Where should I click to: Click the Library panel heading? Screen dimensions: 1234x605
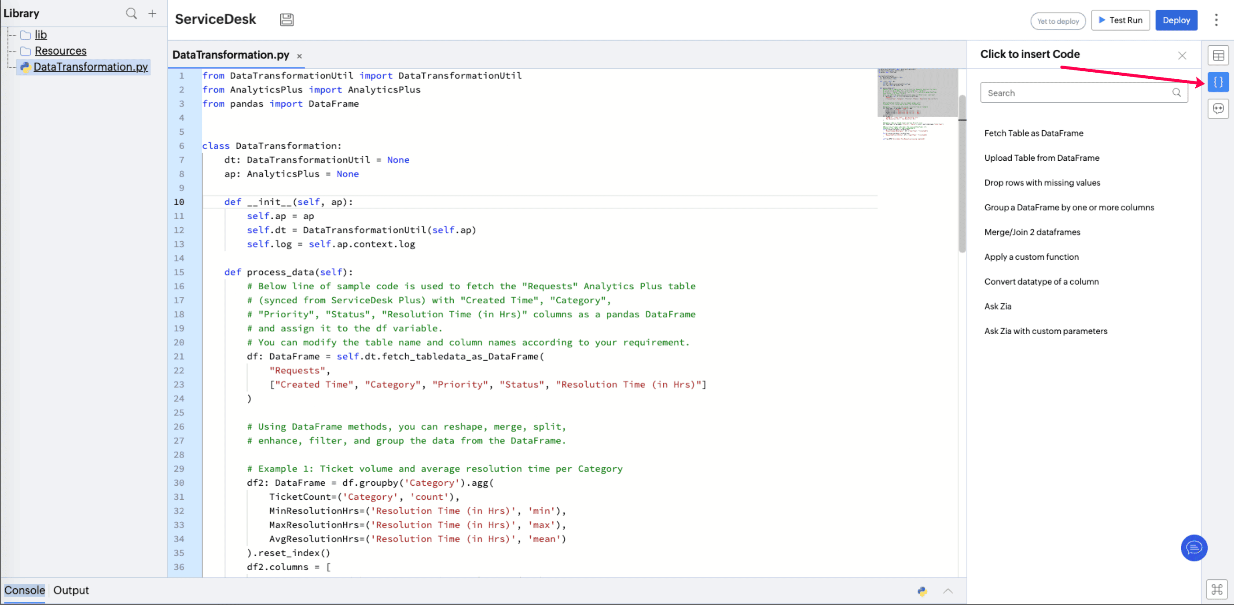click(21, 13)
